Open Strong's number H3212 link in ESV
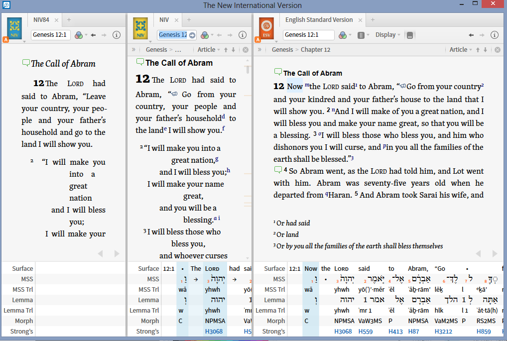507x341 pixels. 444,332
